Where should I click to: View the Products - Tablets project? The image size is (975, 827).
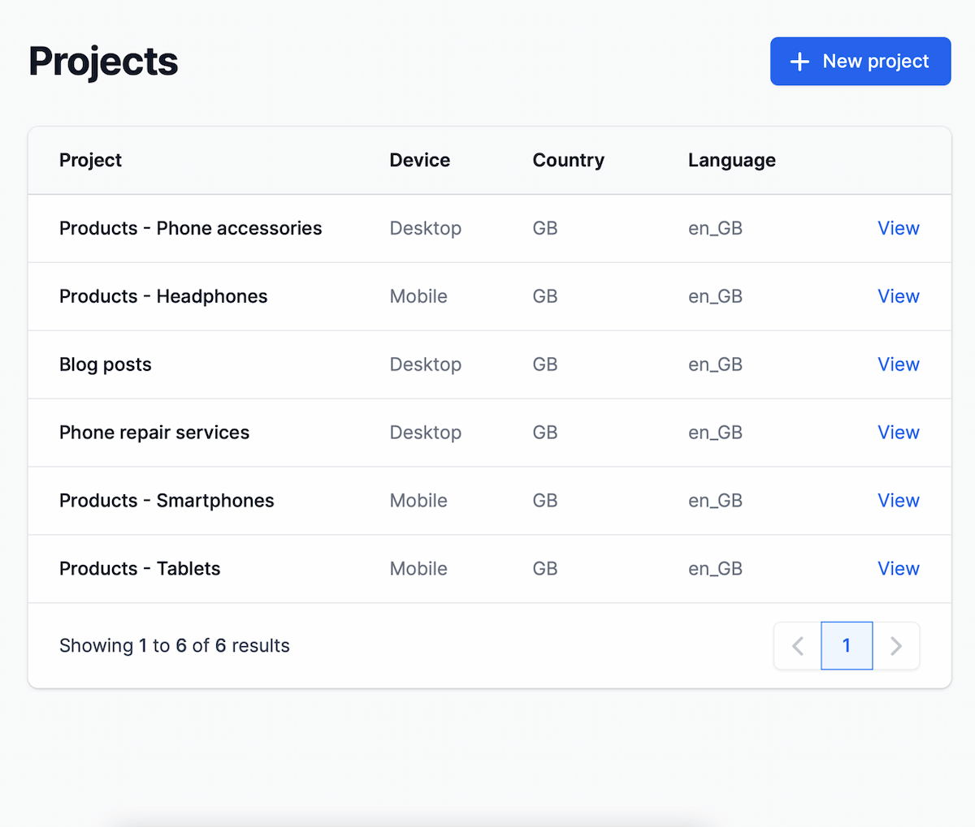coord(898,569)
